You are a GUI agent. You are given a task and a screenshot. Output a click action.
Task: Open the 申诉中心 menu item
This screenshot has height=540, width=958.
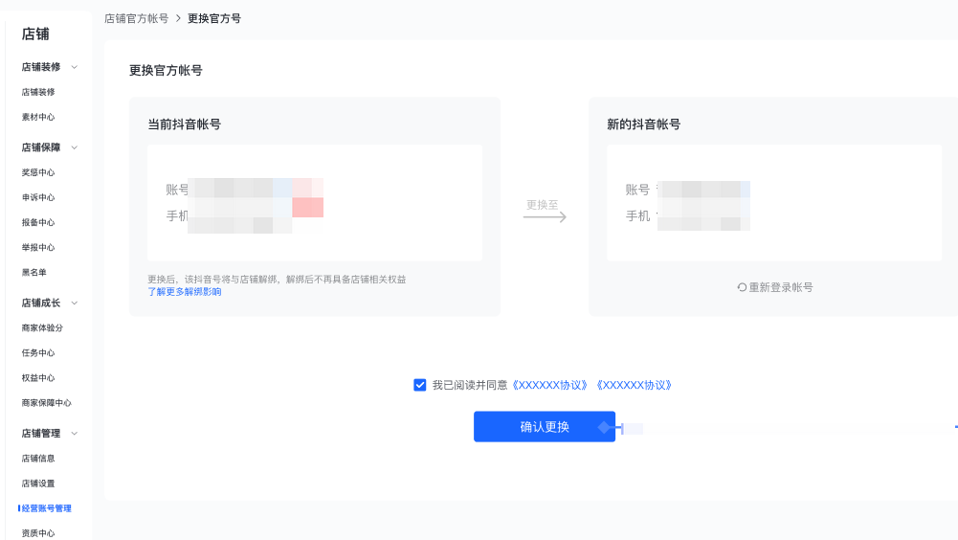[38, 197]
